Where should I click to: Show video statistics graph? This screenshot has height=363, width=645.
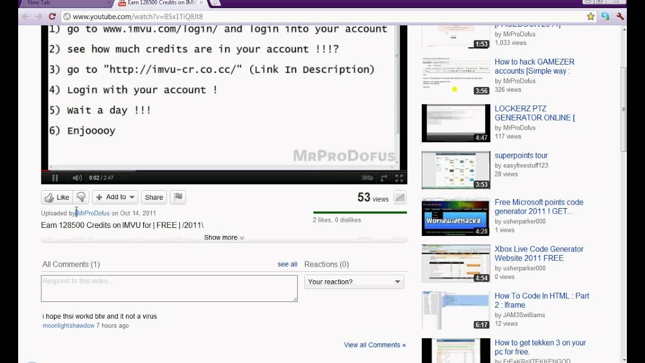(x=400, y=198)
